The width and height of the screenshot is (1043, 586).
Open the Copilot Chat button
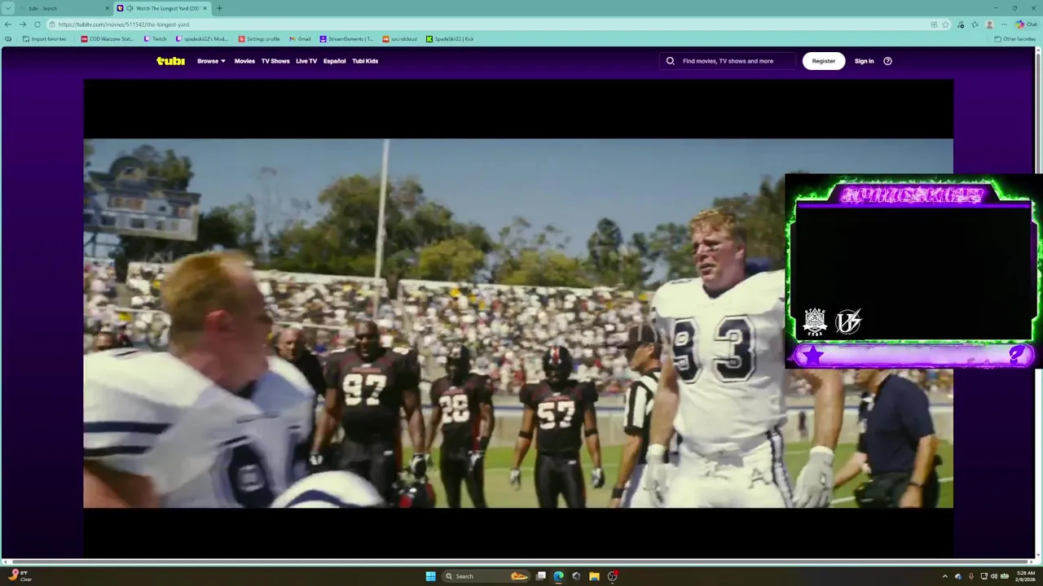pyautogui.click(x=1027, y=24)
